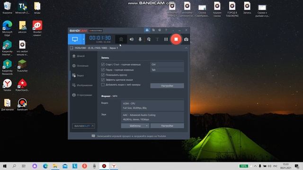Take a screenshot with the camera icon

186,39
